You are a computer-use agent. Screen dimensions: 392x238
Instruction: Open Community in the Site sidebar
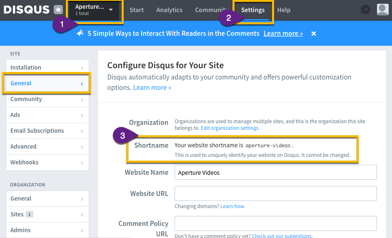tap(47, 99)
